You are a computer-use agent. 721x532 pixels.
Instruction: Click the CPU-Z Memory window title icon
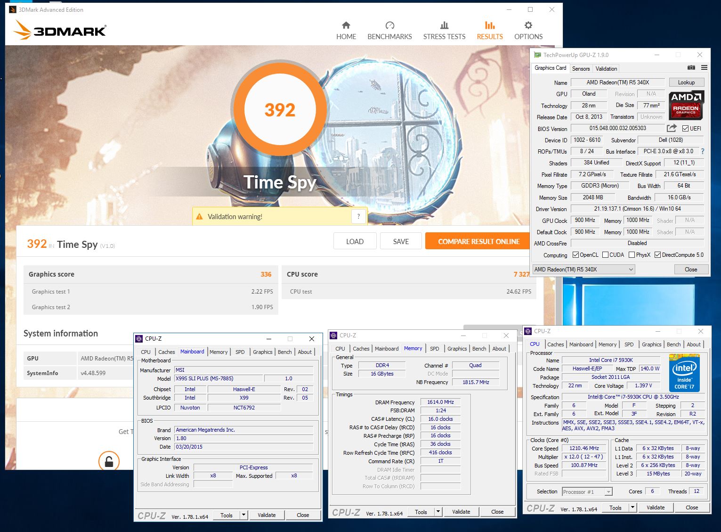pos(334,336)
